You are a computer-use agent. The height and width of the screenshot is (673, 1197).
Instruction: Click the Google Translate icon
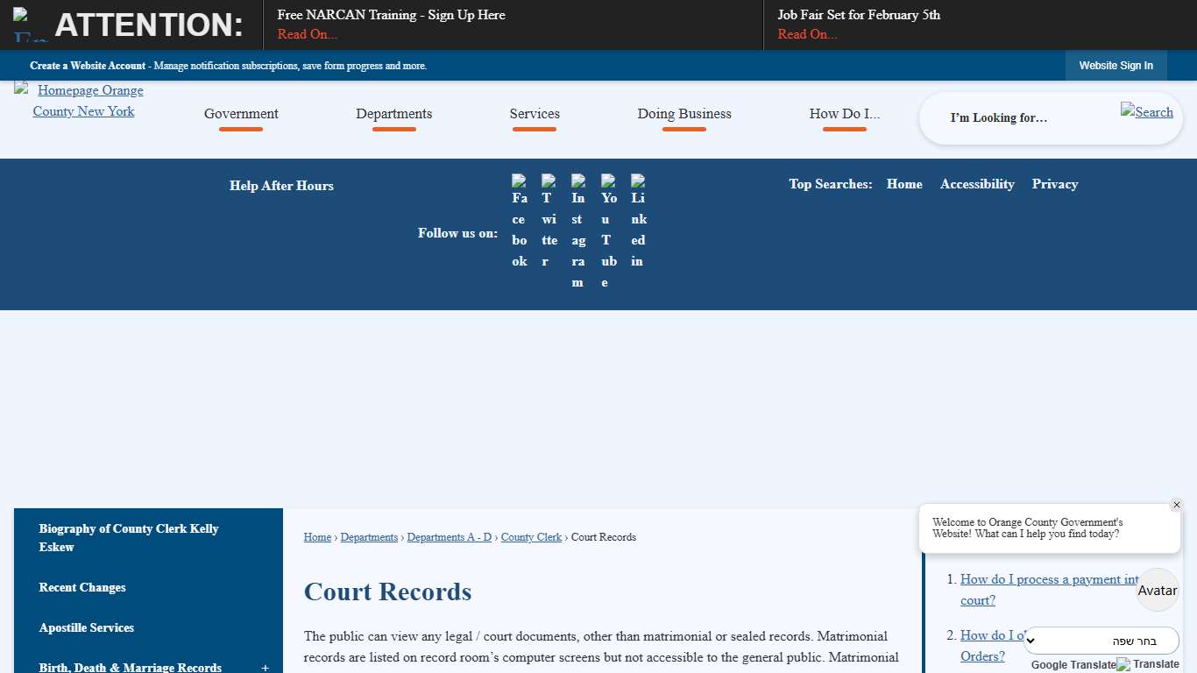1124,664
